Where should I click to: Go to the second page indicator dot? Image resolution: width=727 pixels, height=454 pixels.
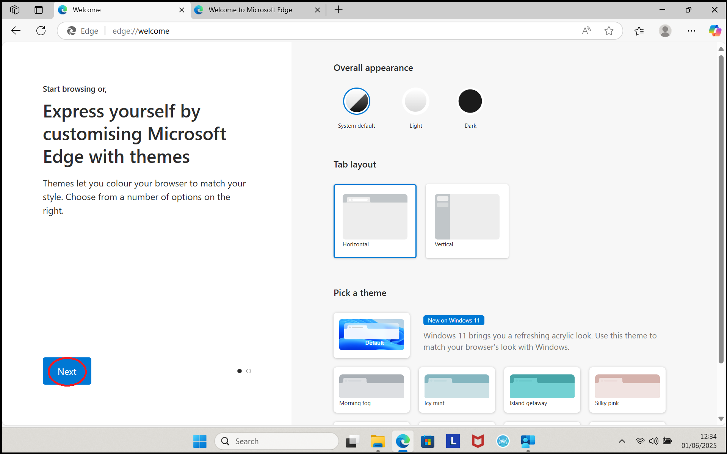click(249, 371)
